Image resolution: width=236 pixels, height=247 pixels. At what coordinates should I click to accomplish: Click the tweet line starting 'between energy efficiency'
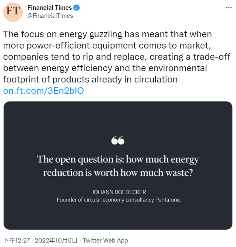point(105,68)
